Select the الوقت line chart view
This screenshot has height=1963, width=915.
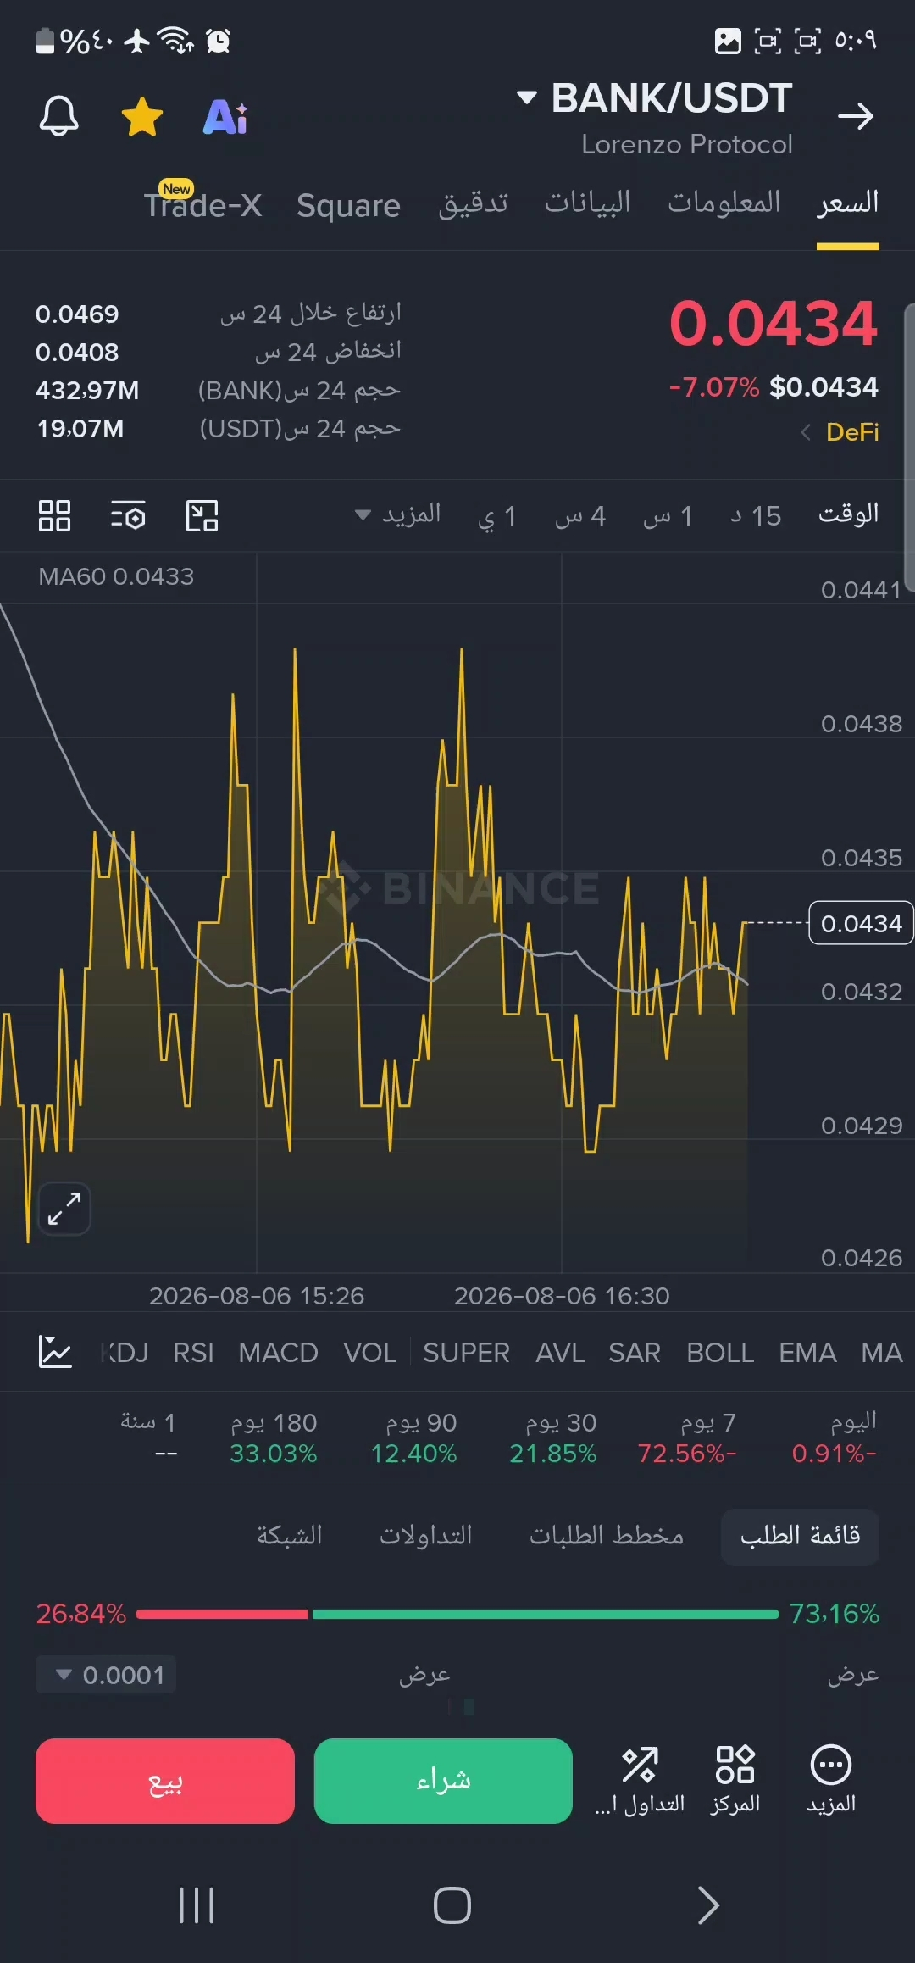pos(848,514)
